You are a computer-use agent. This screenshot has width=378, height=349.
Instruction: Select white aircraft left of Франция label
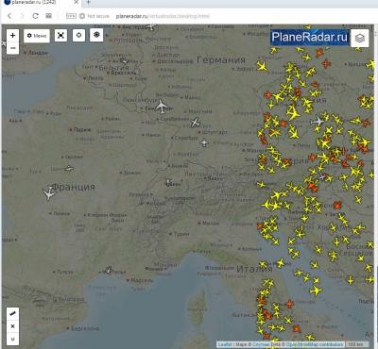click(49, 193)
